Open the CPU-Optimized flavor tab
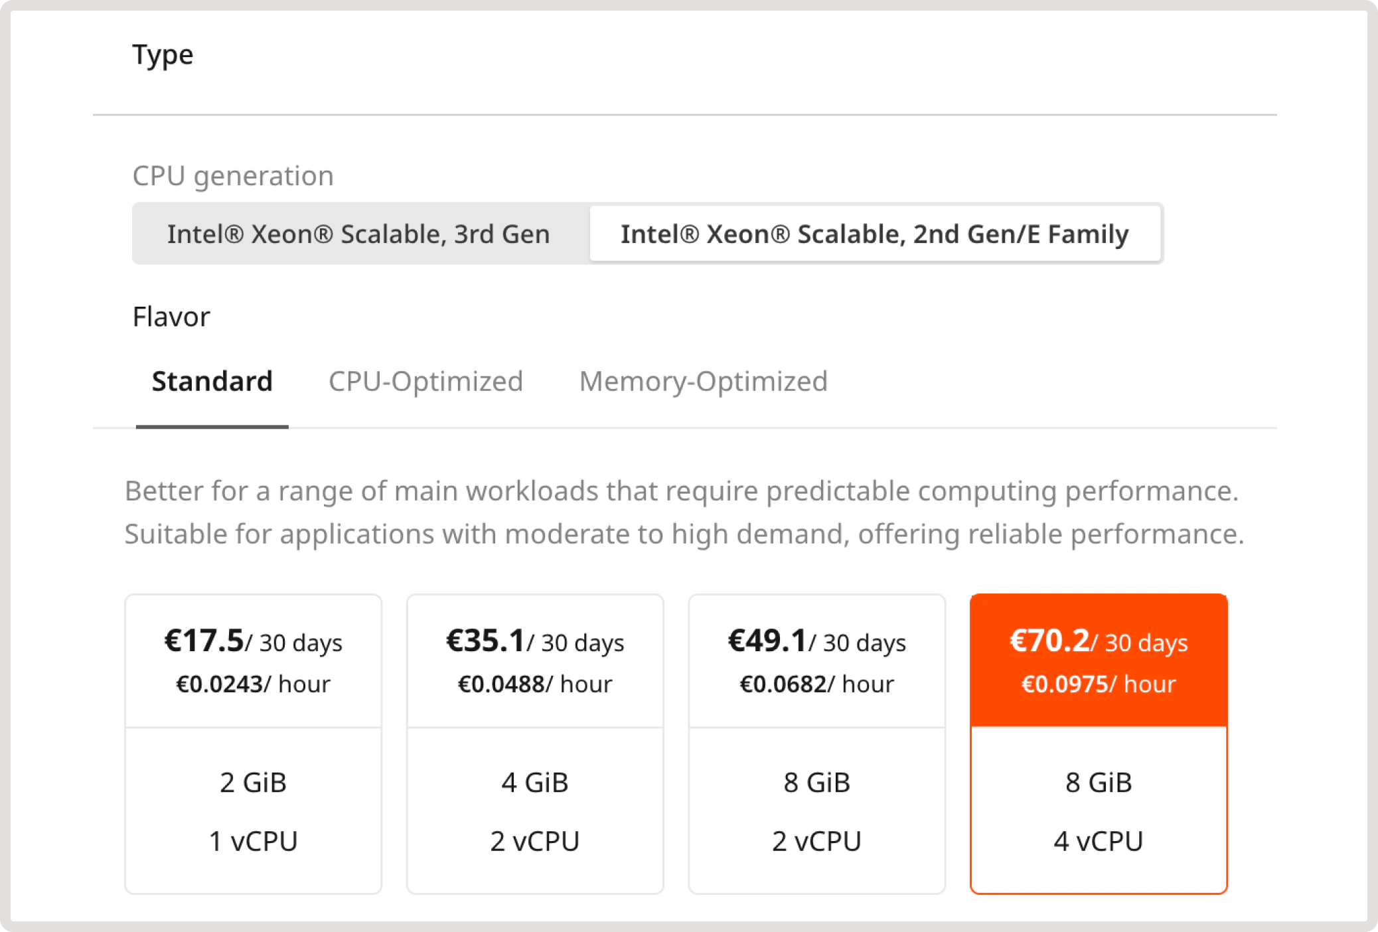Image resolution: width=1378 pixels, height=932 pixels. click(425, 382)
